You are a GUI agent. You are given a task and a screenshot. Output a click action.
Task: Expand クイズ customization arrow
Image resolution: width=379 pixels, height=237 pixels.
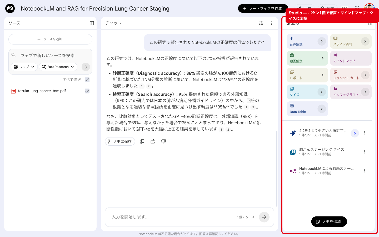click(x=322, y=92)
